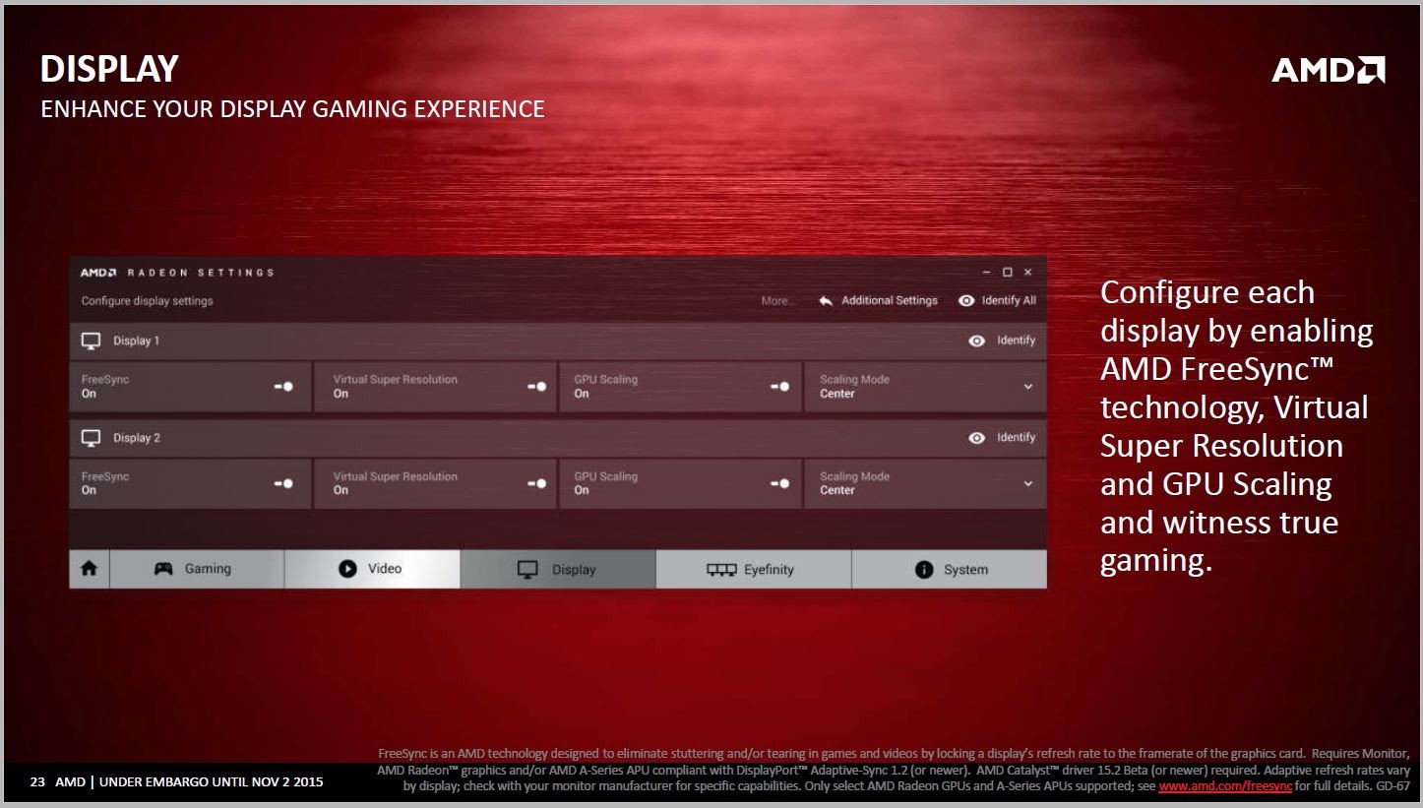Click the AMD Radeon Settings logo
Image resolution: width=1423 pixels, height=808 pixels.
coord(98,273)
